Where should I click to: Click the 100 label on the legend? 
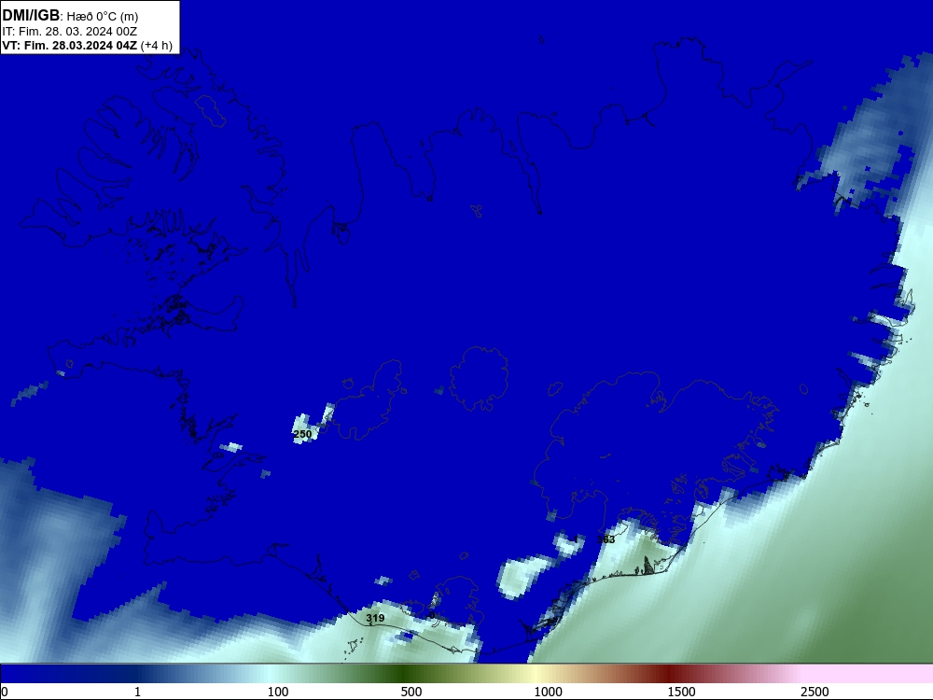[278, 692]
